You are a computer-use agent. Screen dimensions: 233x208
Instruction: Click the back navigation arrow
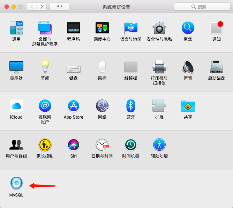click(32, 7)
